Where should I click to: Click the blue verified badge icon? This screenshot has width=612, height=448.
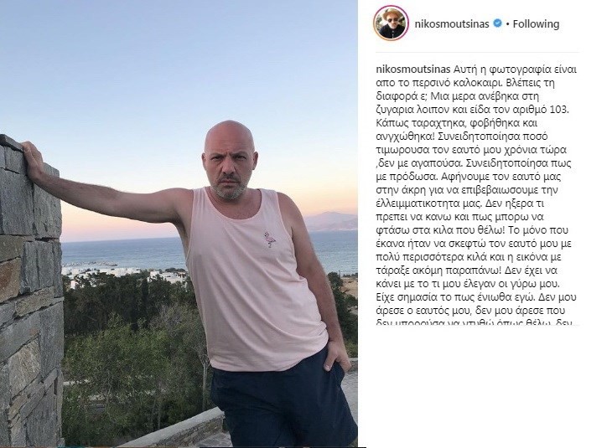[498, 23]
